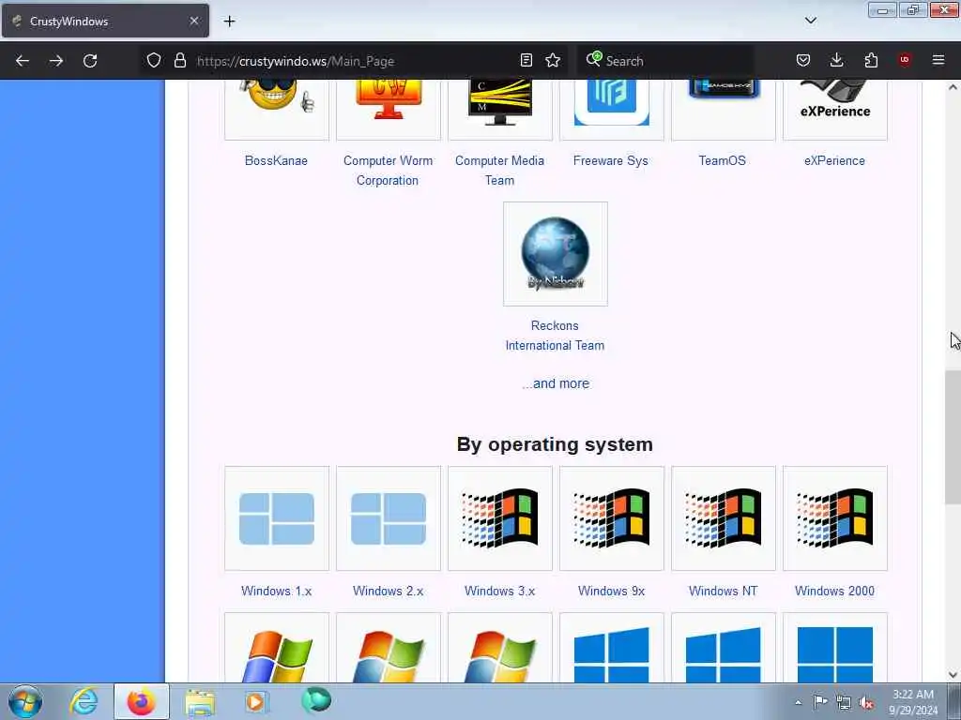Toggle reader view icon
This screenshot has width=961, height=720.
pos(526,61)
